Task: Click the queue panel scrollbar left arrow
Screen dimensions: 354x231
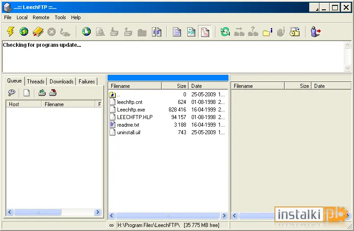Action: pyautogui.click(x=10, y=212)
